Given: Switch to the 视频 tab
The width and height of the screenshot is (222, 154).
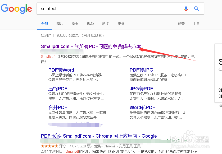Looking at the screenshot, I should point(90,24).
